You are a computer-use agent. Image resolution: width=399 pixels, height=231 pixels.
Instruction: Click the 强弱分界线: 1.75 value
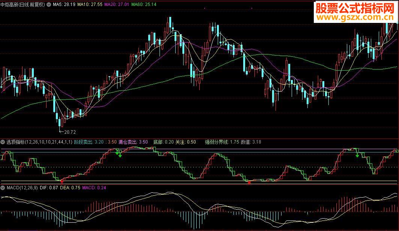pos(222,142)
